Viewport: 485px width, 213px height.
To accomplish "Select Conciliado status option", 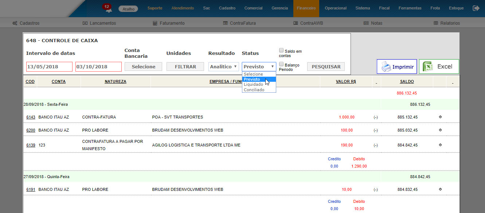I will 254,90.
